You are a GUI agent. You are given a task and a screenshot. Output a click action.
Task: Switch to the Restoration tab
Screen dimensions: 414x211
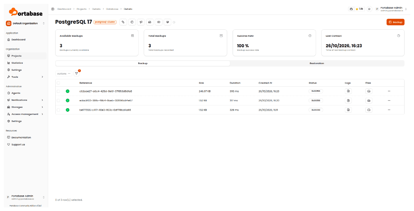[317, 63]
